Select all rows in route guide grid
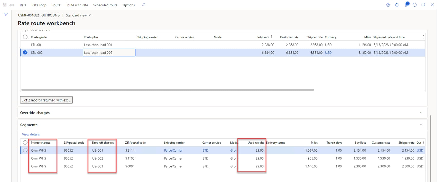437x182 pixels. (x=25, y=37)
